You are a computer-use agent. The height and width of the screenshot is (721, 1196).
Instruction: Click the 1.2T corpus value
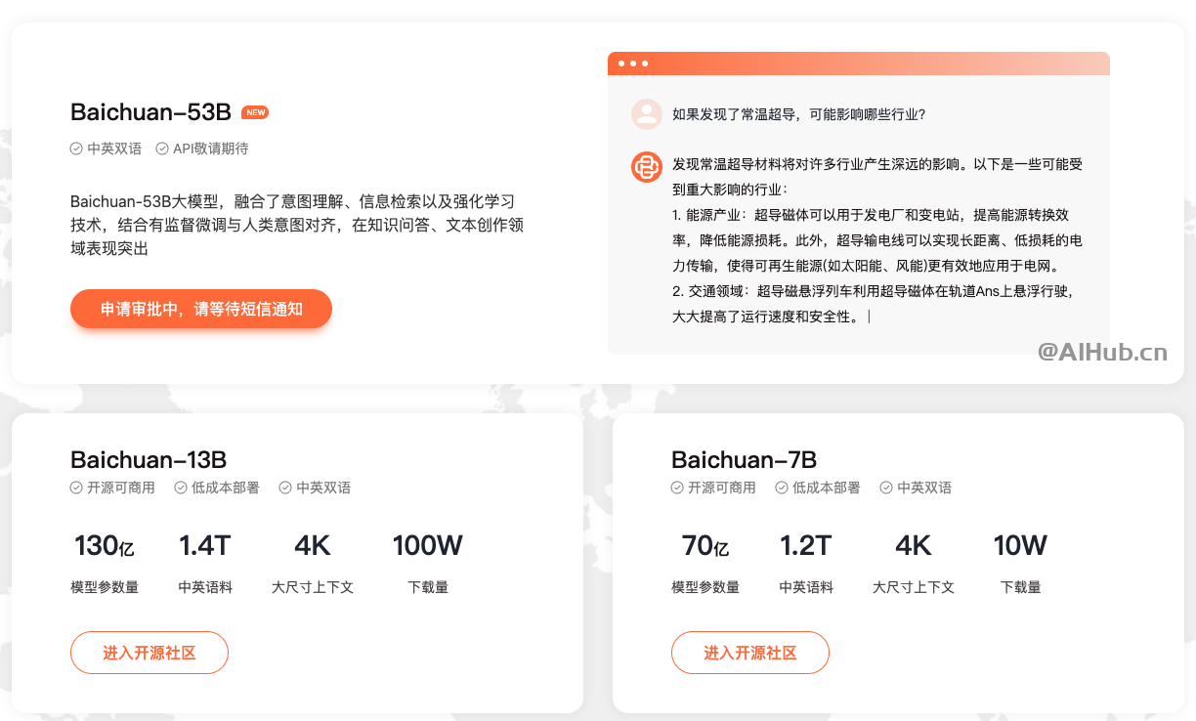[x=806, y=546]
